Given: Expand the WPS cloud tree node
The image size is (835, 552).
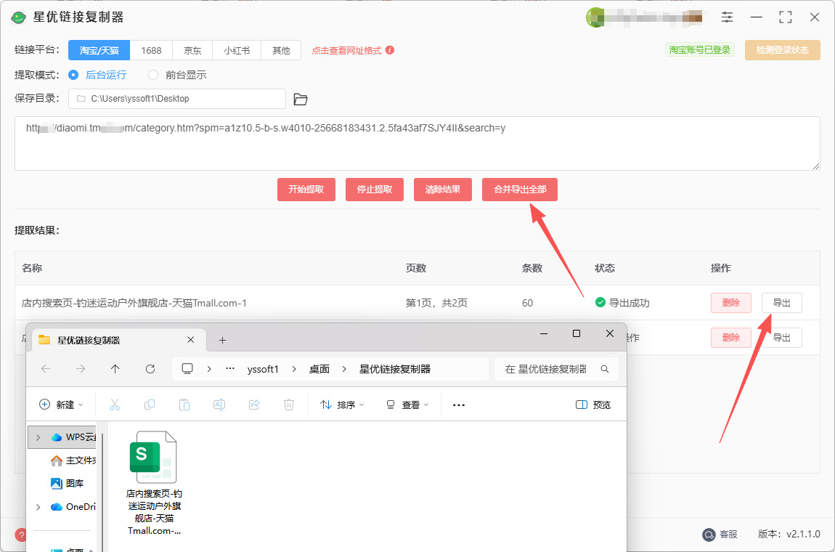Looking at the screenshot, I should pyautogui.click(x=38, y=437).
